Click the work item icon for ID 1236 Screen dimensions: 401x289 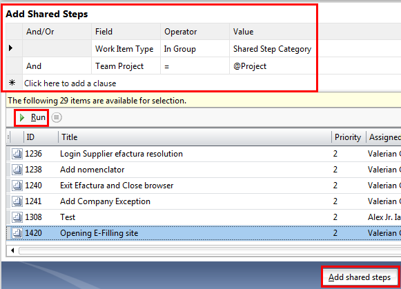tap(17, 154)
